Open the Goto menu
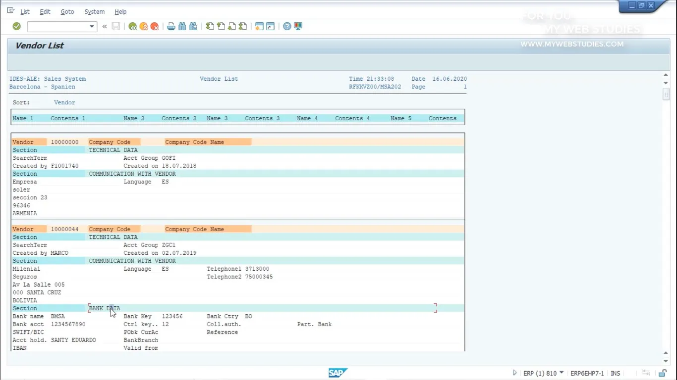 pyautogui.click(x=67, y=11)
